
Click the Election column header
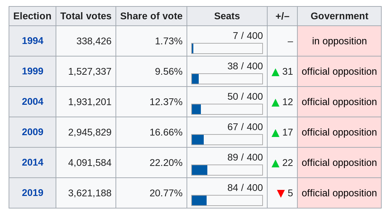click(32, 16)
